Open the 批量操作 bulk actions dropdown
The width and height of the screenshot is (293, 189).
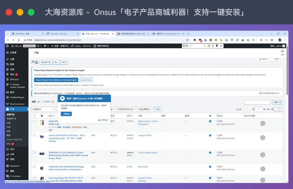(x=43, y=109)
